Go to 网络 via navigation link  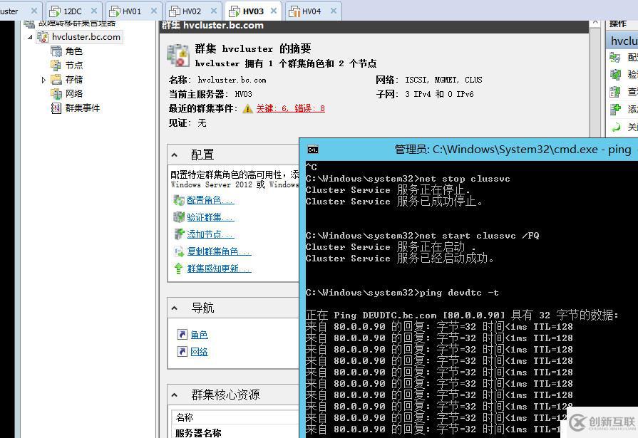(x=200, y=352)
